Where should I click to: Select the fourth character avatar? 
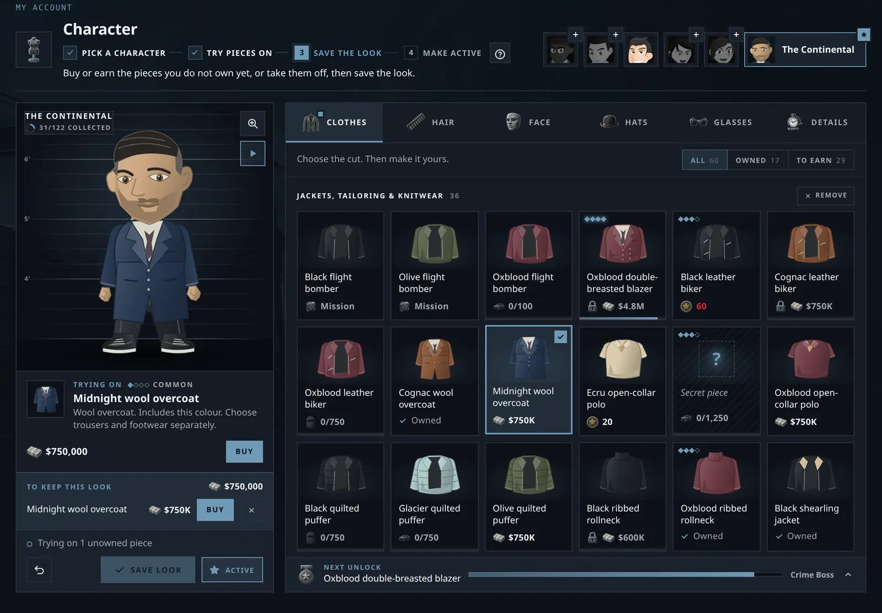point(681,50)
